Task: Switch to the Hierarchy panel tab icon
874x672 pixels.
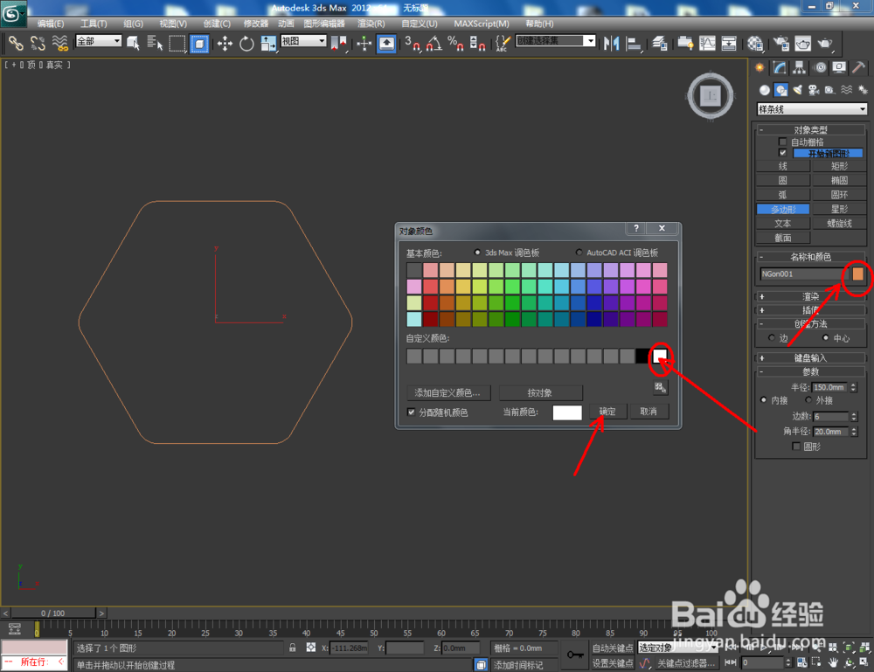Action: click(800, 68)
